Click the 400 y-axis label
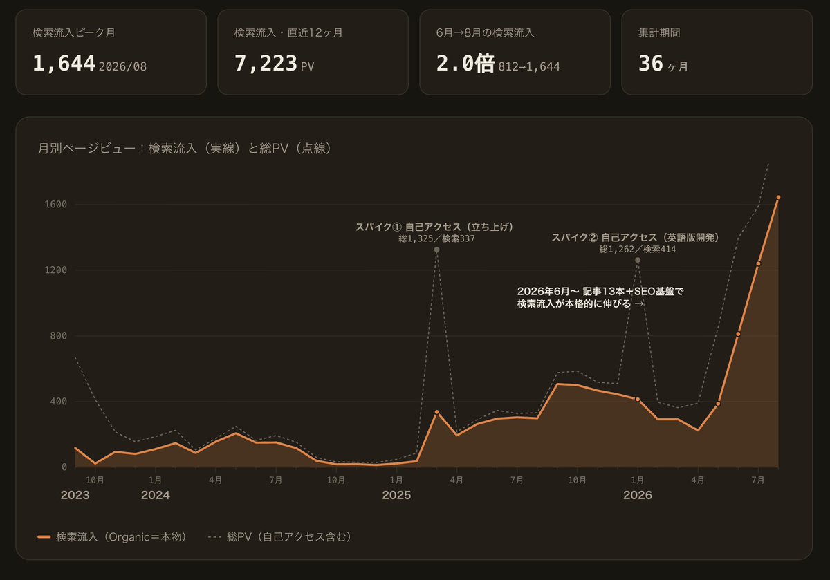This screenshot has height=580, width=830. [59, 402]
